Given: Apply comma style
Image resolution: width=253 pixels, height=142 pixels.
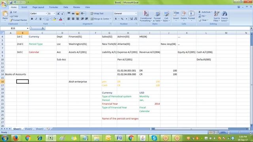Looking at the screenshot, I should 126,19.
